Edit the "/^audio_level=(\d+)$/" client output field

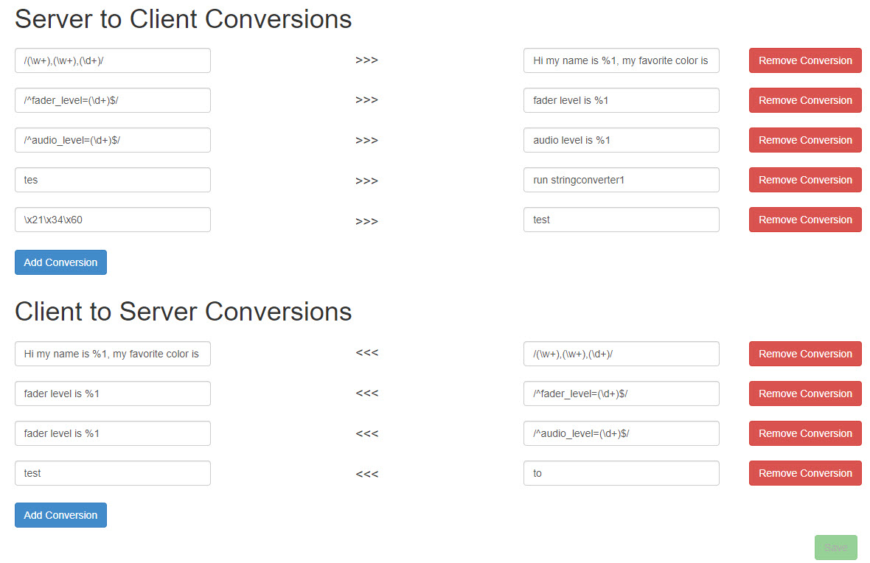tap(621, 433)
